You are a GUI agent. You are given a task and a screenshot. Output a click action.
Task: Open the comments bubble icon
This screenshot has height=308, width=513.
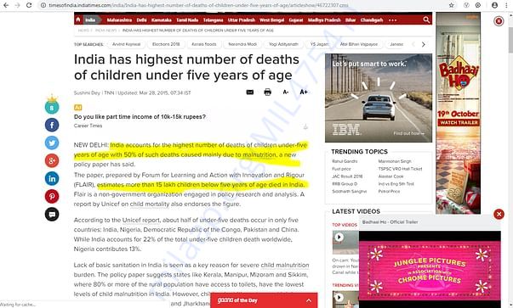[52, 215]
